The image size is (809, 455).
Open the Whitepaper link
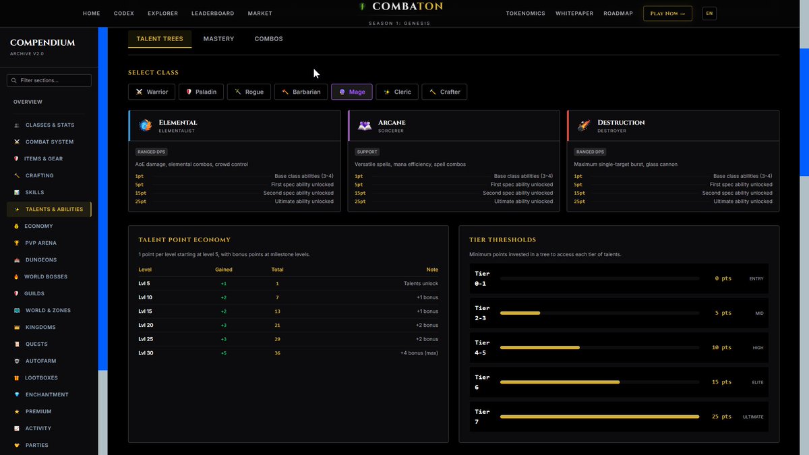(x=574, y=13)
